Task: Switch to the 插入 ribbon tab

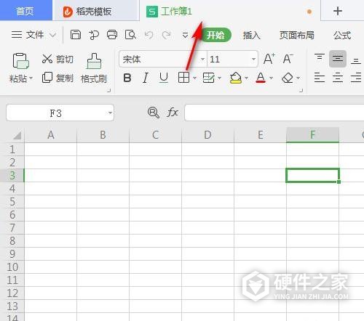Action: tap(252, 36)
